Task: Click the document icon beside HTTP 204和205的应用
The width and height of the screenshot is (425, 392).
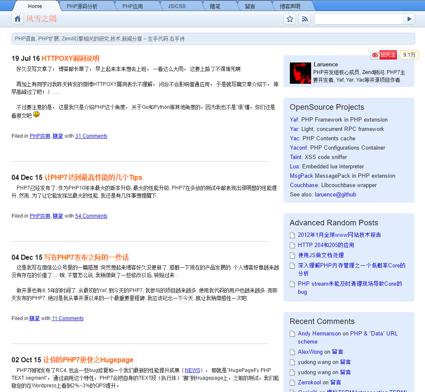Action: point(292,245)
